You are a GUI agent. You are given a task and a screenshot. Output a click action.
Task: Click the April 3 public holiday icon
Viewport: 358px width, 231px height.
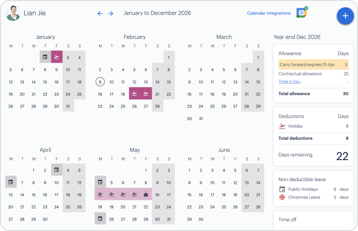coord(56,170)
